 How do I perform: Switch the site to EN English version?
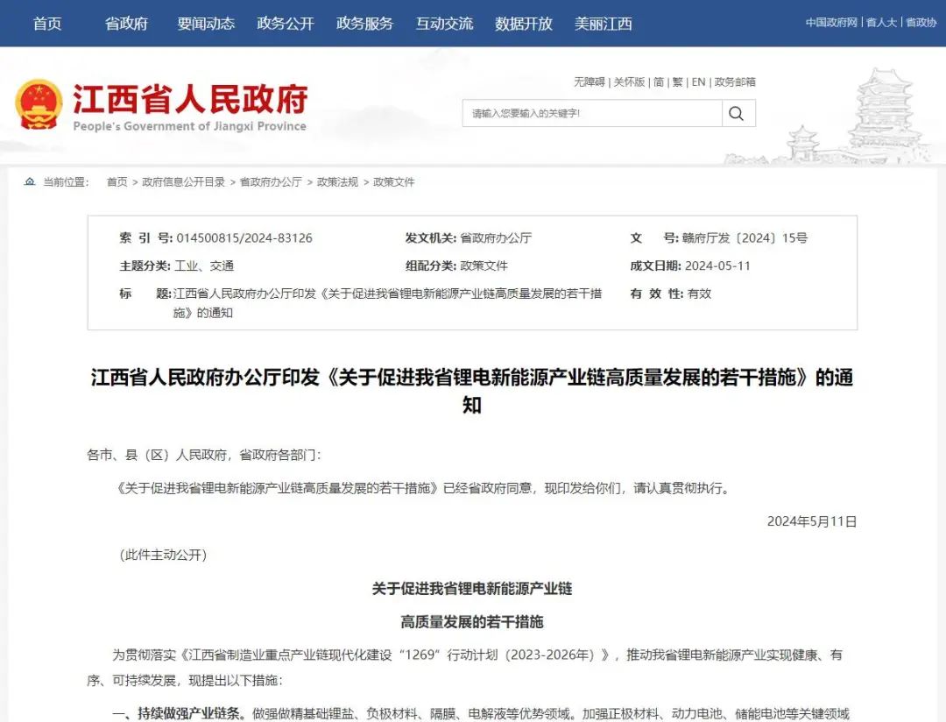pyautogui.click(x=698, y=81)
